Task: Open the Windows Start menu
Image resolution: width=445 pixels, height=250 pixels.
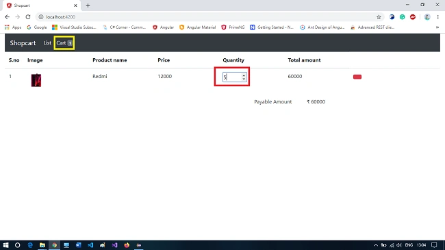Action: click(x=5, y=245)
